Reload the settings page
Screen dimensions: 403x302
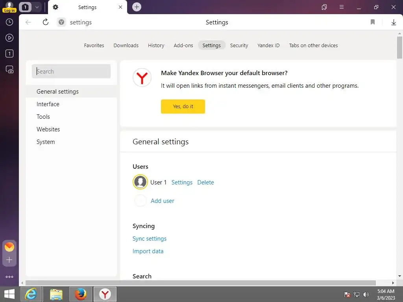(x=46, y=22)
